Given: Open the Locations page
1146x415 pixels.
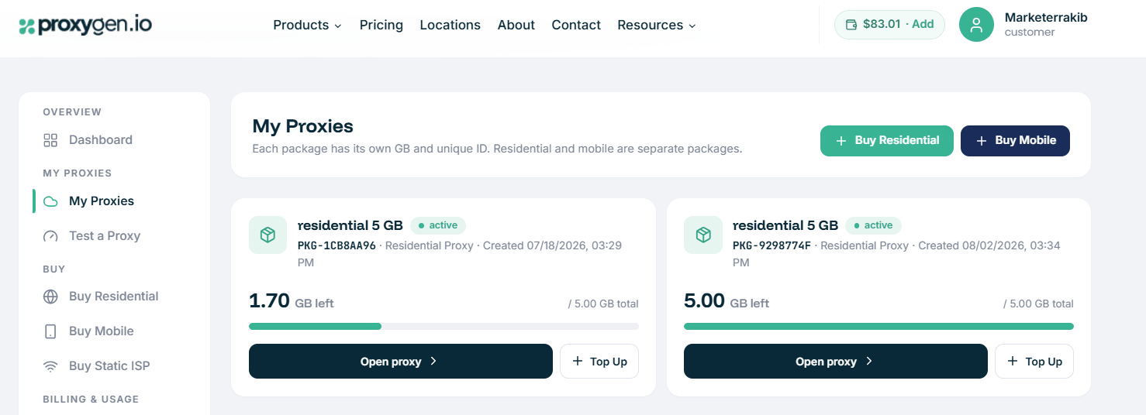Looking at the screenshot, I should click(450, 25).
